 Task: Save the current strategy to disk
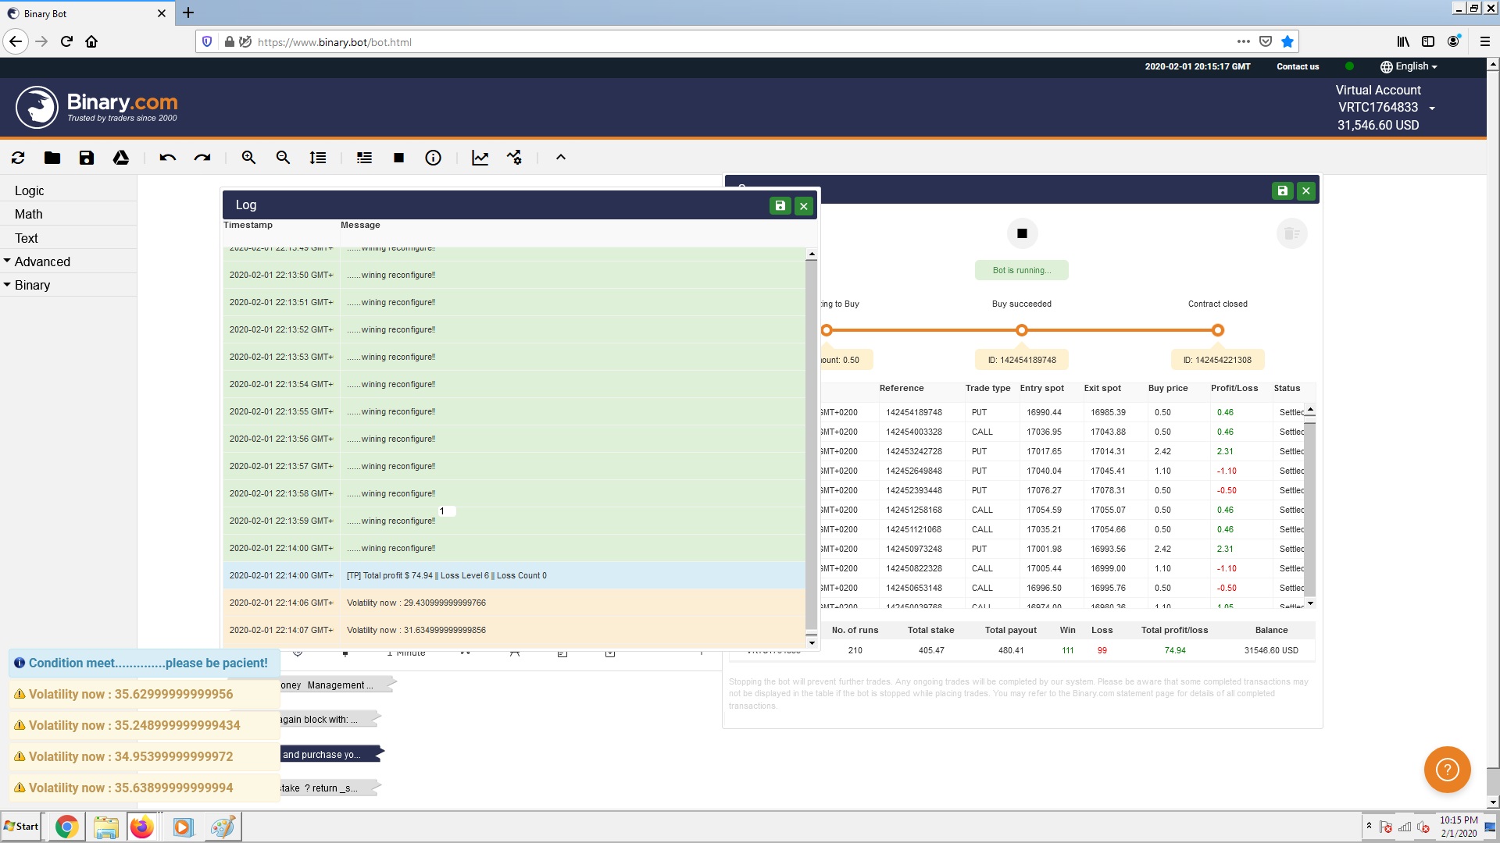[86, 158]
